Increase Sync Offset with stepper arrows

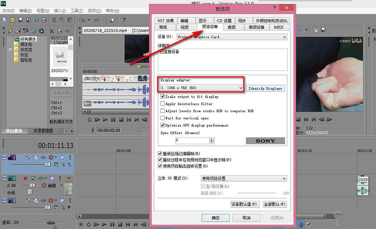tap(212, 139)
